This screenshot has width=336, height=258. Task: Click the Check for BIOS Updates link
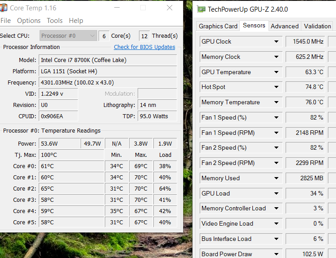point(144,47)
